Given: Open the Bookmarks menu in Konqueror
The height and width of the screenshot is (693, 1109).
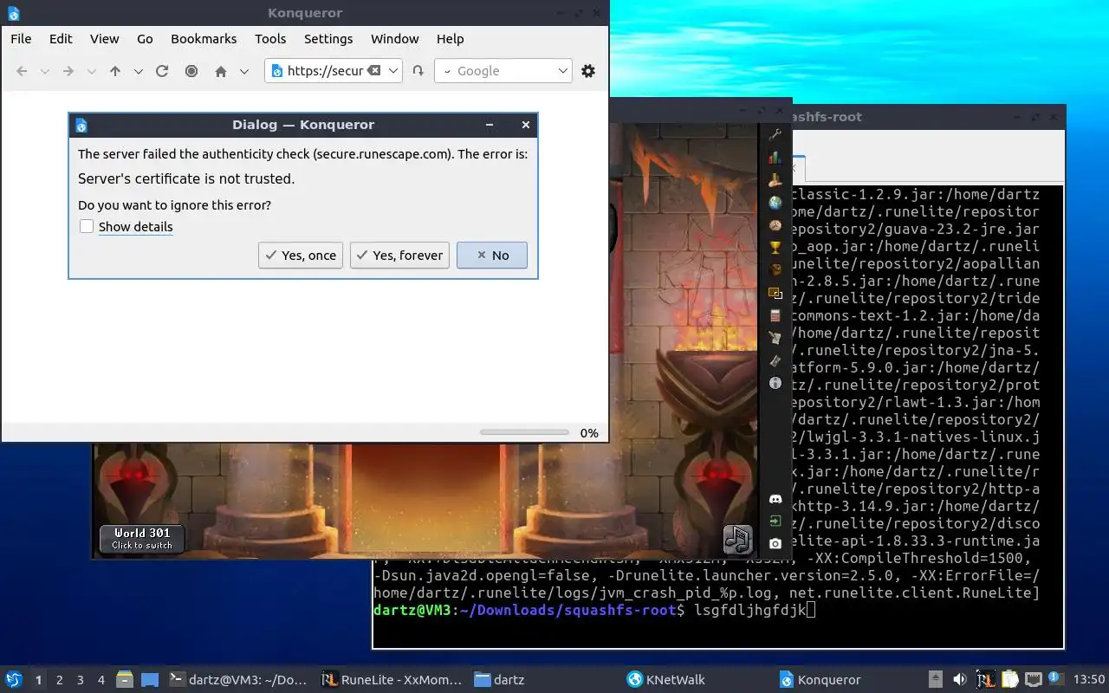Looking at the screenshot, I should coord(204,39).
